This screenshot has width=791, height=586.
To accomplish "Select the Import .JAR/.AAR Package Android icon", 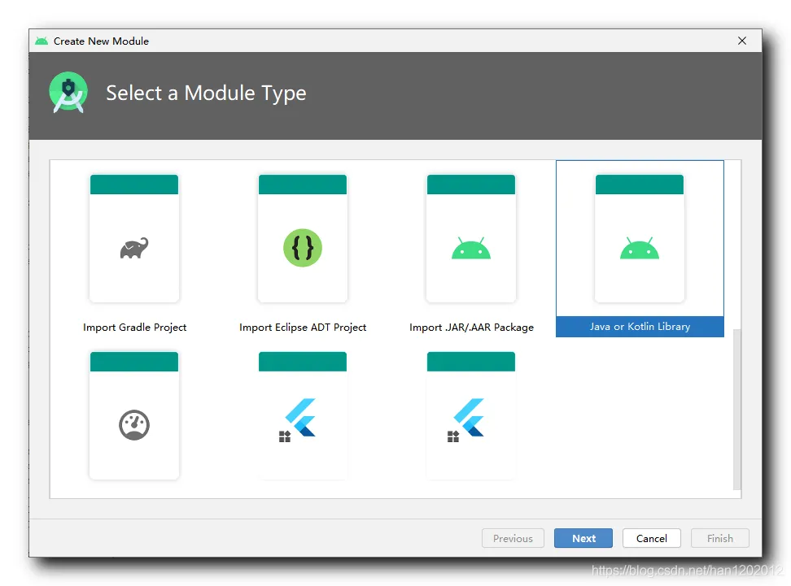I will [471, 248].
